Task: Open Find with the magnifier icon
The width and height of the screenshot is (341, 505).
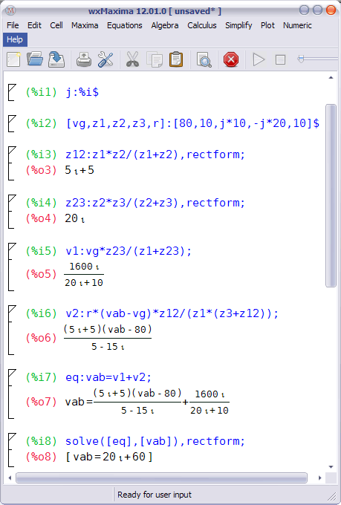Action: pyautogui.click(x=204, y=59)
